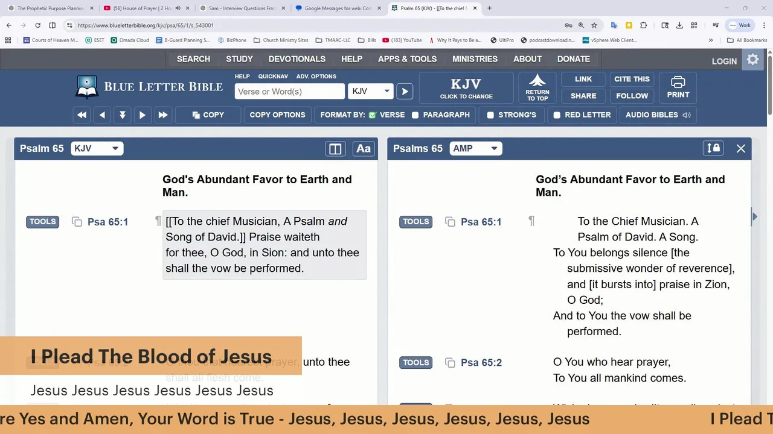Go to next chapter with fast-forward arrows
773x434 pixels.
tap(162, 115)
